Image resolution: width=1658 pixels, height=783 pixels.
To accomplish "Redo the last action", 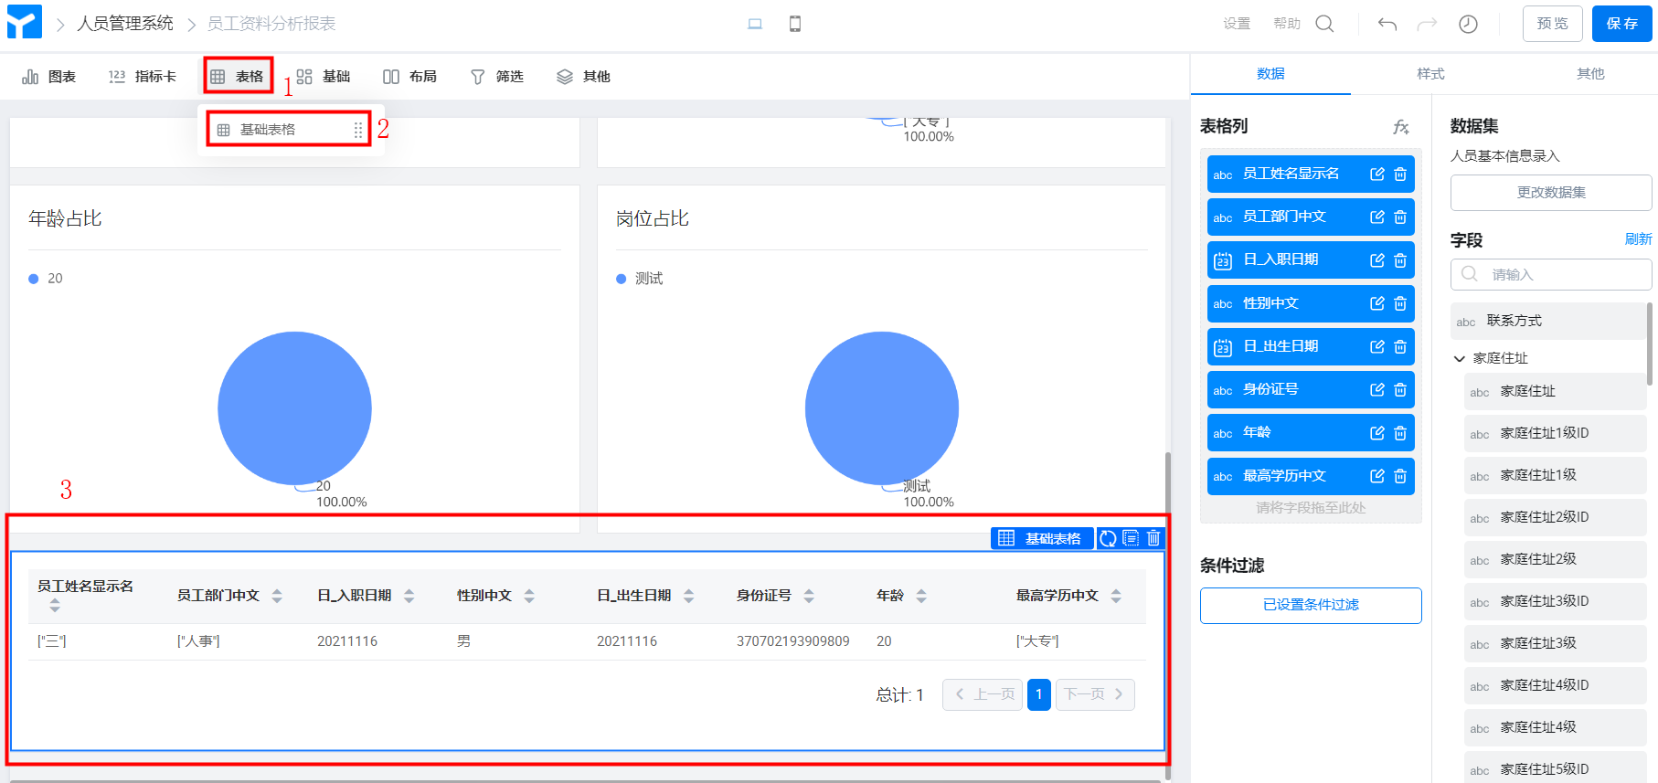I will (1427, 24).
